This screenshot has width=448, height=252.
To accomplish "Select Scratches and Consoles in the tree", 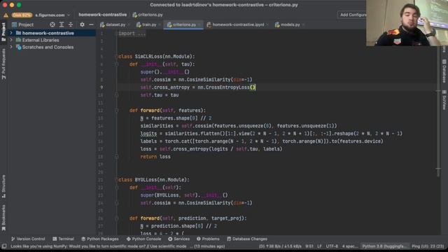I will click(48, 47).
